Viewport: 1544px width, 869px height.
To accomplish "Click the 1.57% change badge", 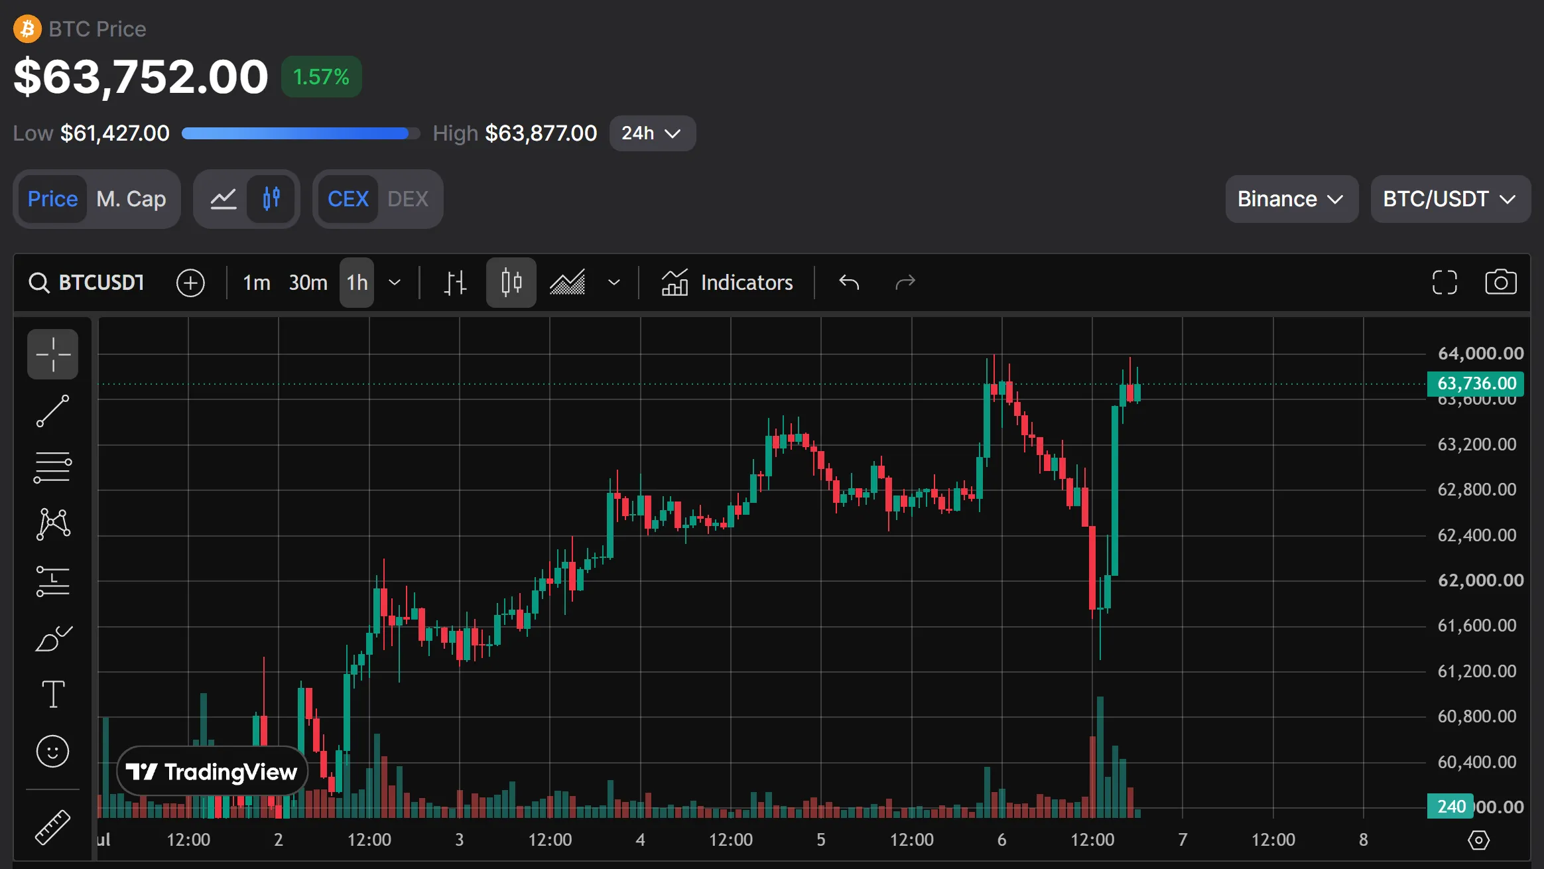I will (321, 77).
